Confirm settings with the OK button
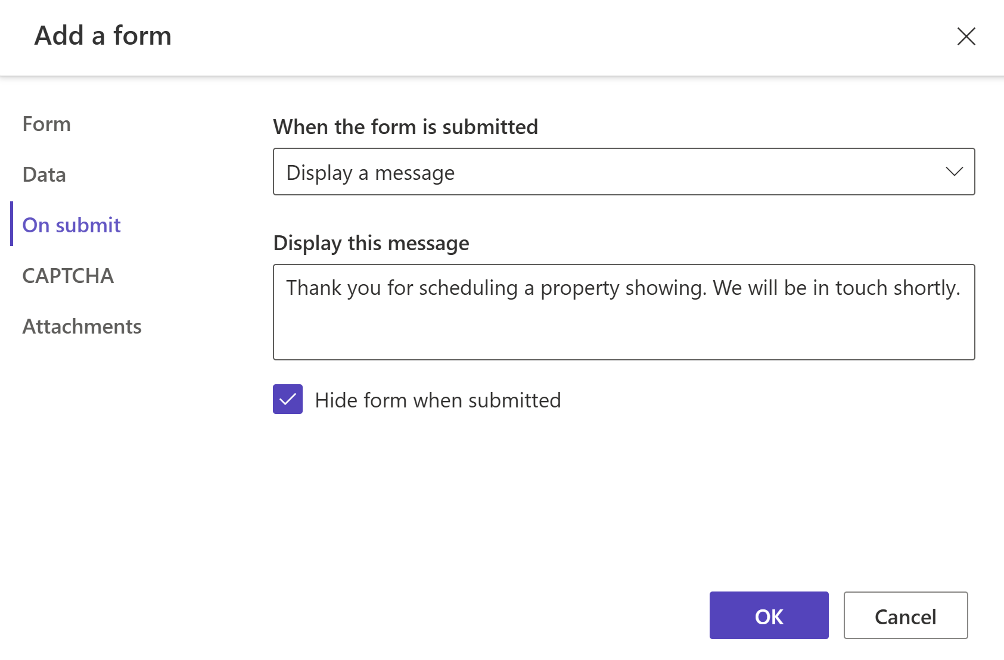The width and height of the screenshot is (1004, 660). tap(768, 615)
